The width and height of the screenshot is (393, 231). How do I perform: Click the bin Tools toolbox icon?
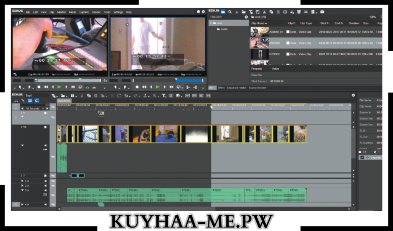pyautogui.click(x=322, y=12)
